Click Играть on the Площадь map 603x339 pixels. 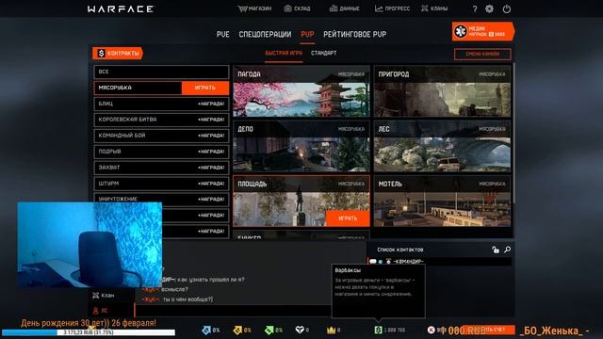click(x=348, y=218)
